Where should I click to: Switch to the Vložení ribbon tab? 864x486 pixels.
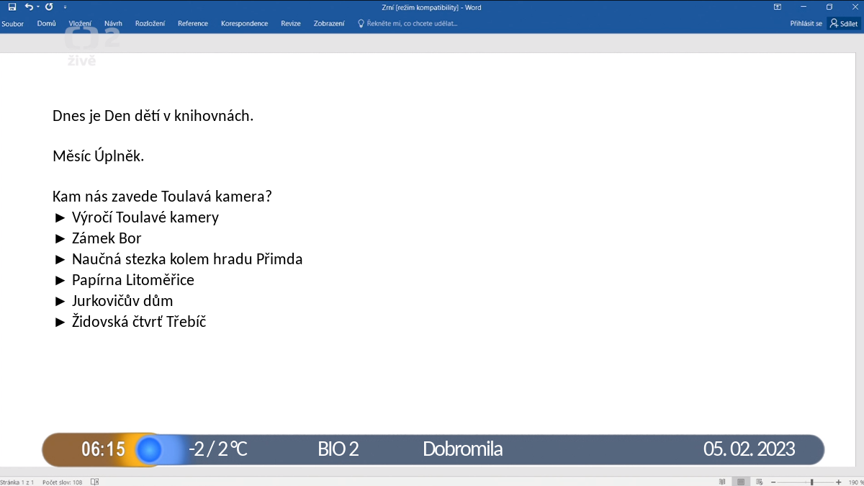click(x=80, y=24)
